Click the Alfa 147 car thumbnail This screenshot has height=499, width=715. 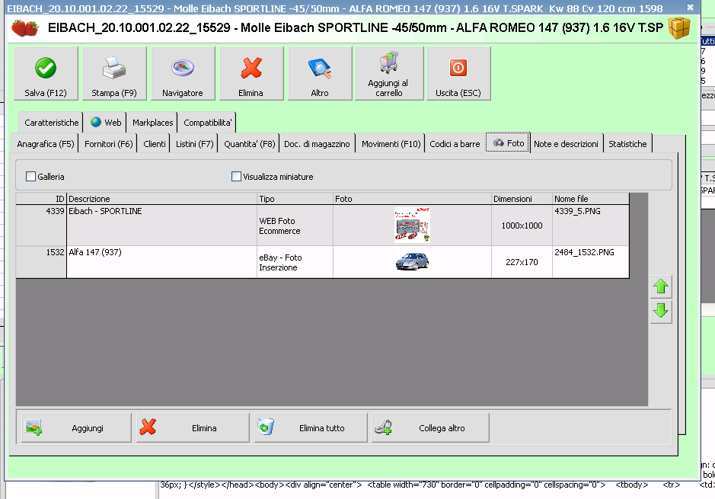(412, 262)
